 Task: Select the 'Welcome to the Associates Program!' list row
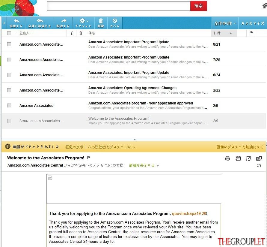coord(134,121)
